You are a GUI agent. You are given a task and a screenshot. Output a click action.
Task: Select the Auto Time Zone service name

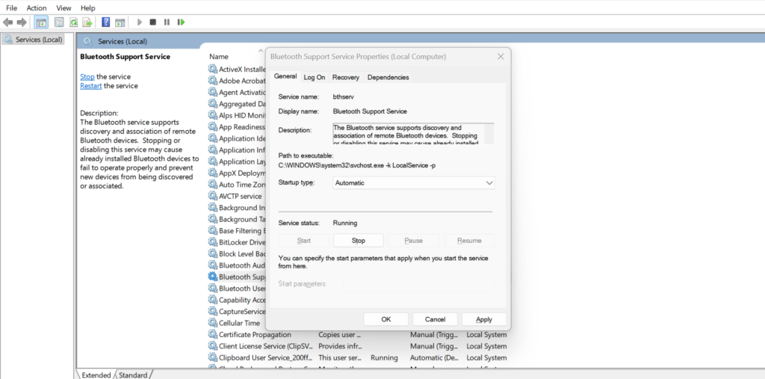[x=242, y=185]
